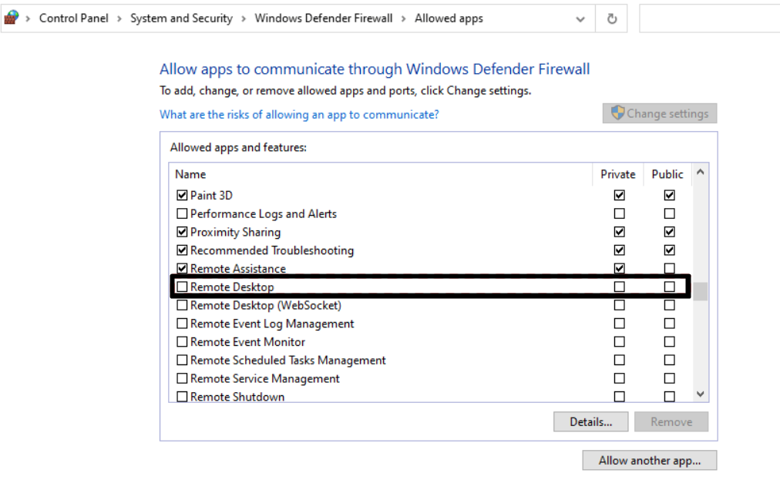Check Private box for Remote Desktop
The height and width of the screenshot is (490, 780).
click(x=619, y=287)
